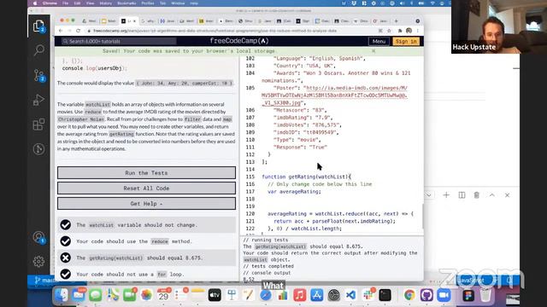
Task: Open the History menu
Action: [106, 3]
